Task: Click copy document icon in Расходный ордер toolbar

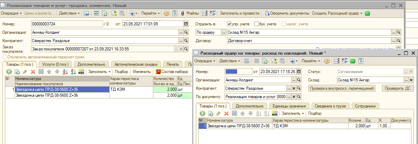Action: (265, 61)
